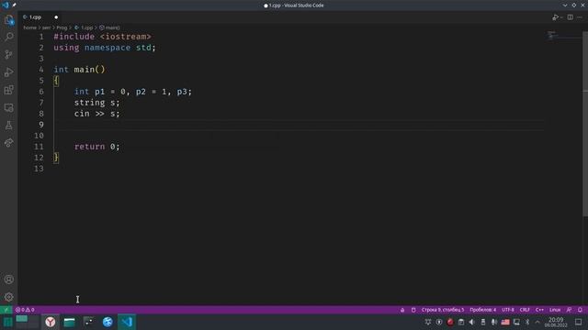The image size is (588, 330).
Task: Click the 'cin >> s;' statement
Action: click(96, 114)
